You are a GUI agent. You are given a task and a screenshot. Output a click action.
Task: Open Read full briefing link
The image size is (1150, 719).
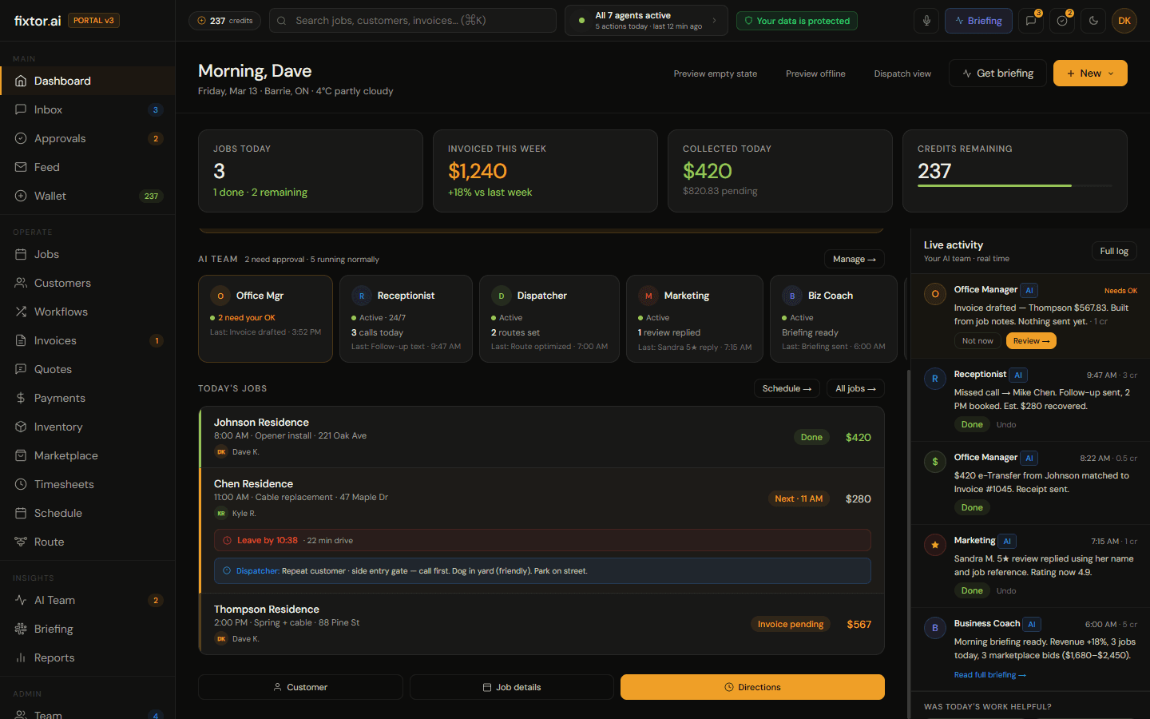tap(989, 674)
